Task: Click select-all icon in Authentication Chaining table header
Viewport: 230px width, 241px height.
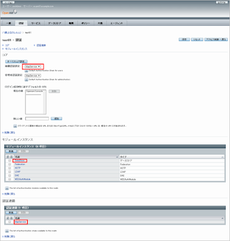Action: point(8,218)
